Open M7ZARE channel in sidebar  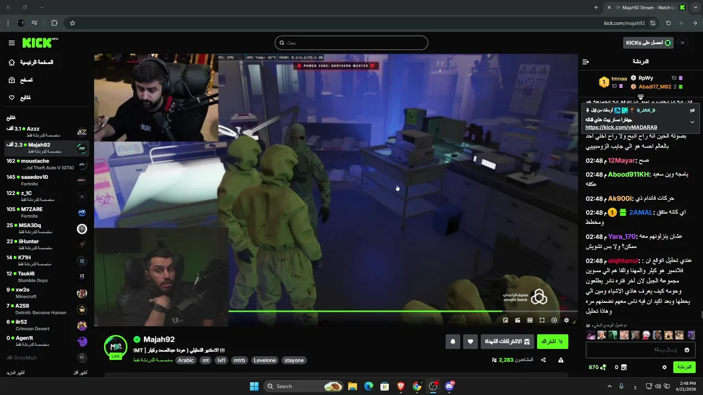click(47, 212)
